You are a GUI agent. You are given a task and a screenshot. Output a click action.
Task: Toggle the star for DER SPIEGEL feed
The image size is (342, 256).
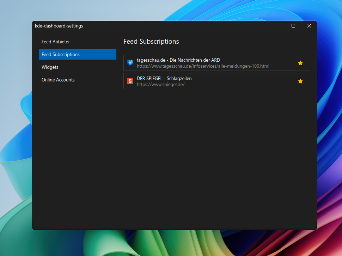click(x=300, y=81)
